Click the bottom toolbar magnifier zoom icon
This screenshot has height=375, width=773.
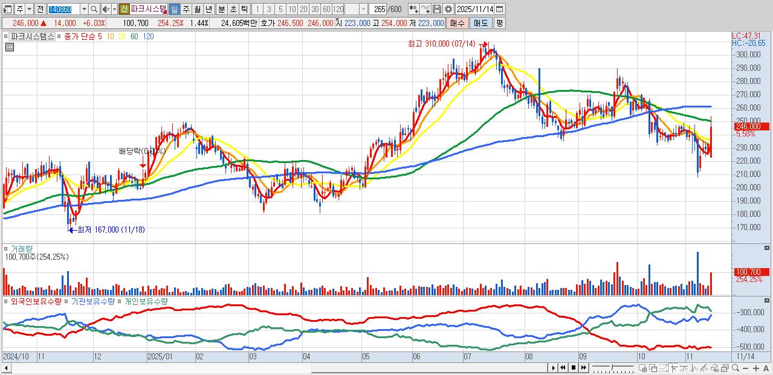(x=736, y=368)
